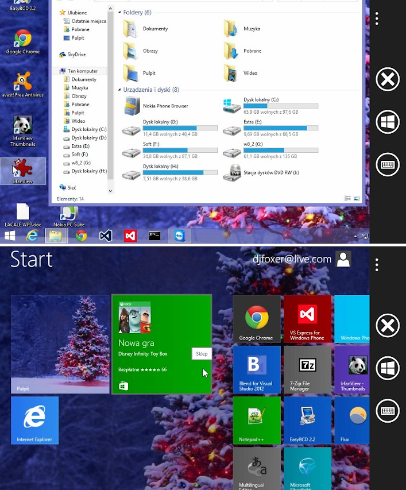This screenshot has height=490, width=406.
Task: Select Ten komputer in navigation pane
Action: click(x=79, y=71)
